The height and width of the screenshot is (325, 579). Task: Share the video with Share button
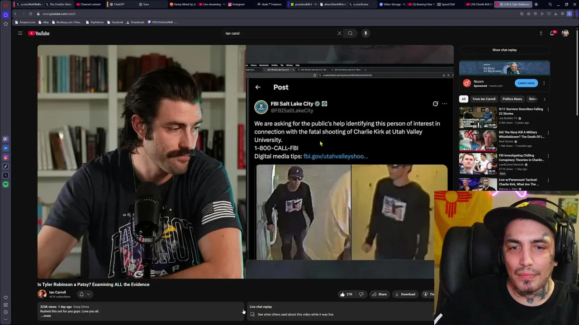[x=379, y=294]
